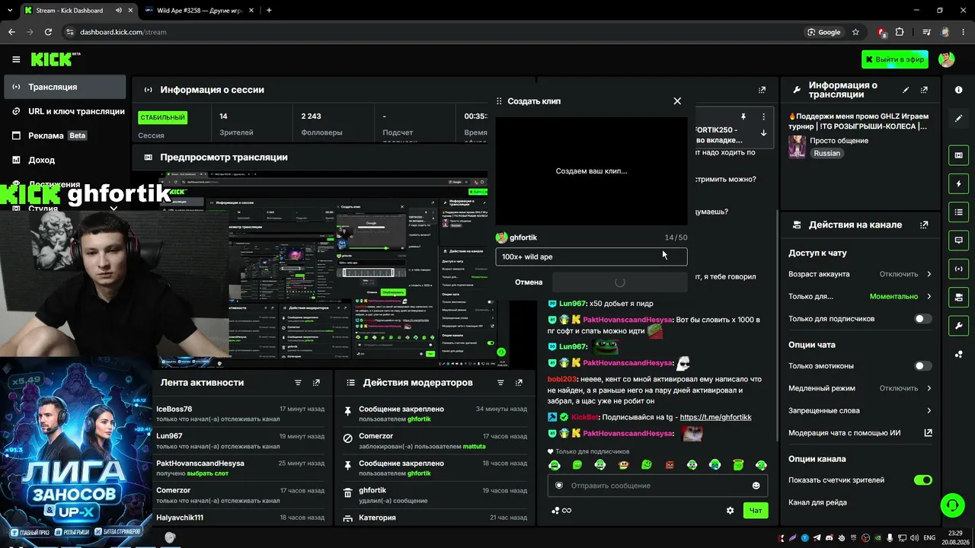
Task: Filter the Лента активности feed
Action: pyautogui.click(x=299, y=383)
